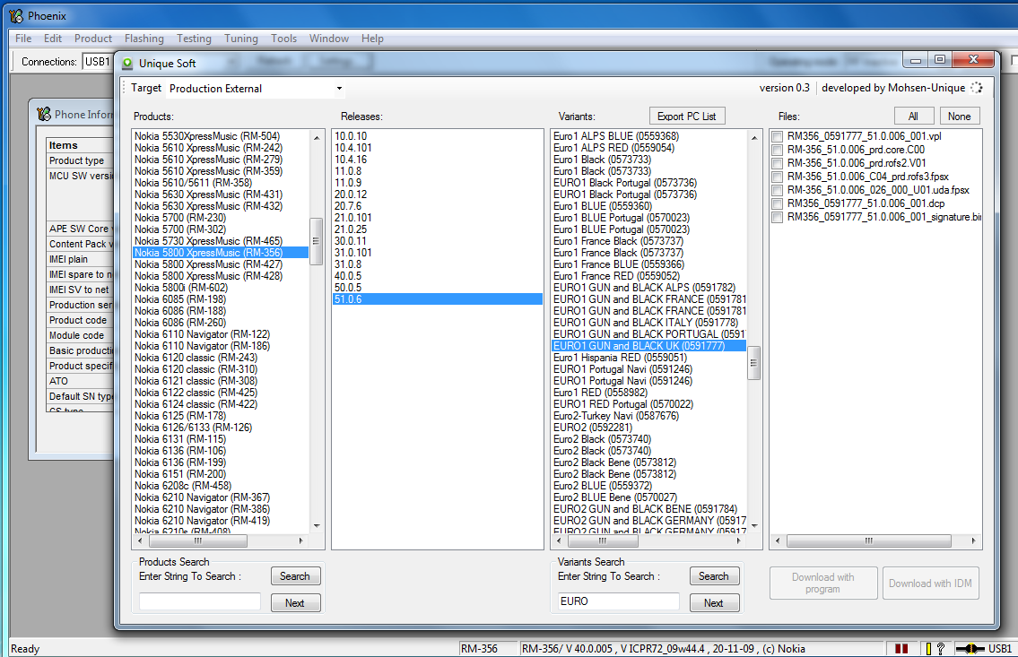Screen dimensions: 1018x657
Task: Tick RM356_0591777_51.0.006_001.vpl checkbox
Action: [777, 136]
